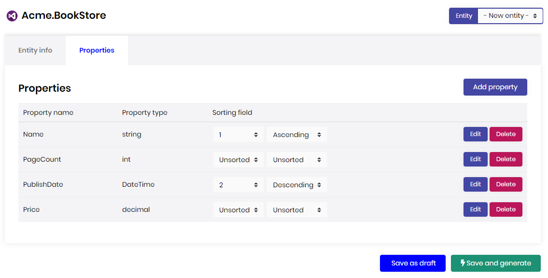Click the Acme.BookStore logo icon
Screen dimensions: 548x278
point(12,16)
